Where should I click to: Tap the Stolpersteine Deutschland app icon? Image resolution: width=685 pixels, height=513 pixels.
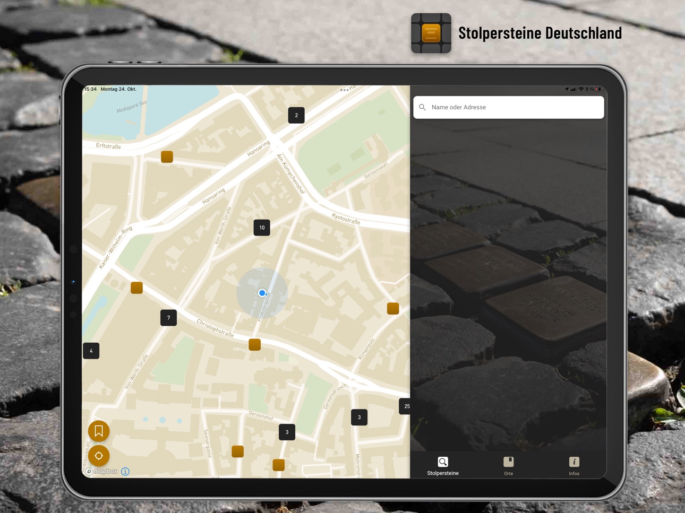pyautogui.click(x=431, y=33)
